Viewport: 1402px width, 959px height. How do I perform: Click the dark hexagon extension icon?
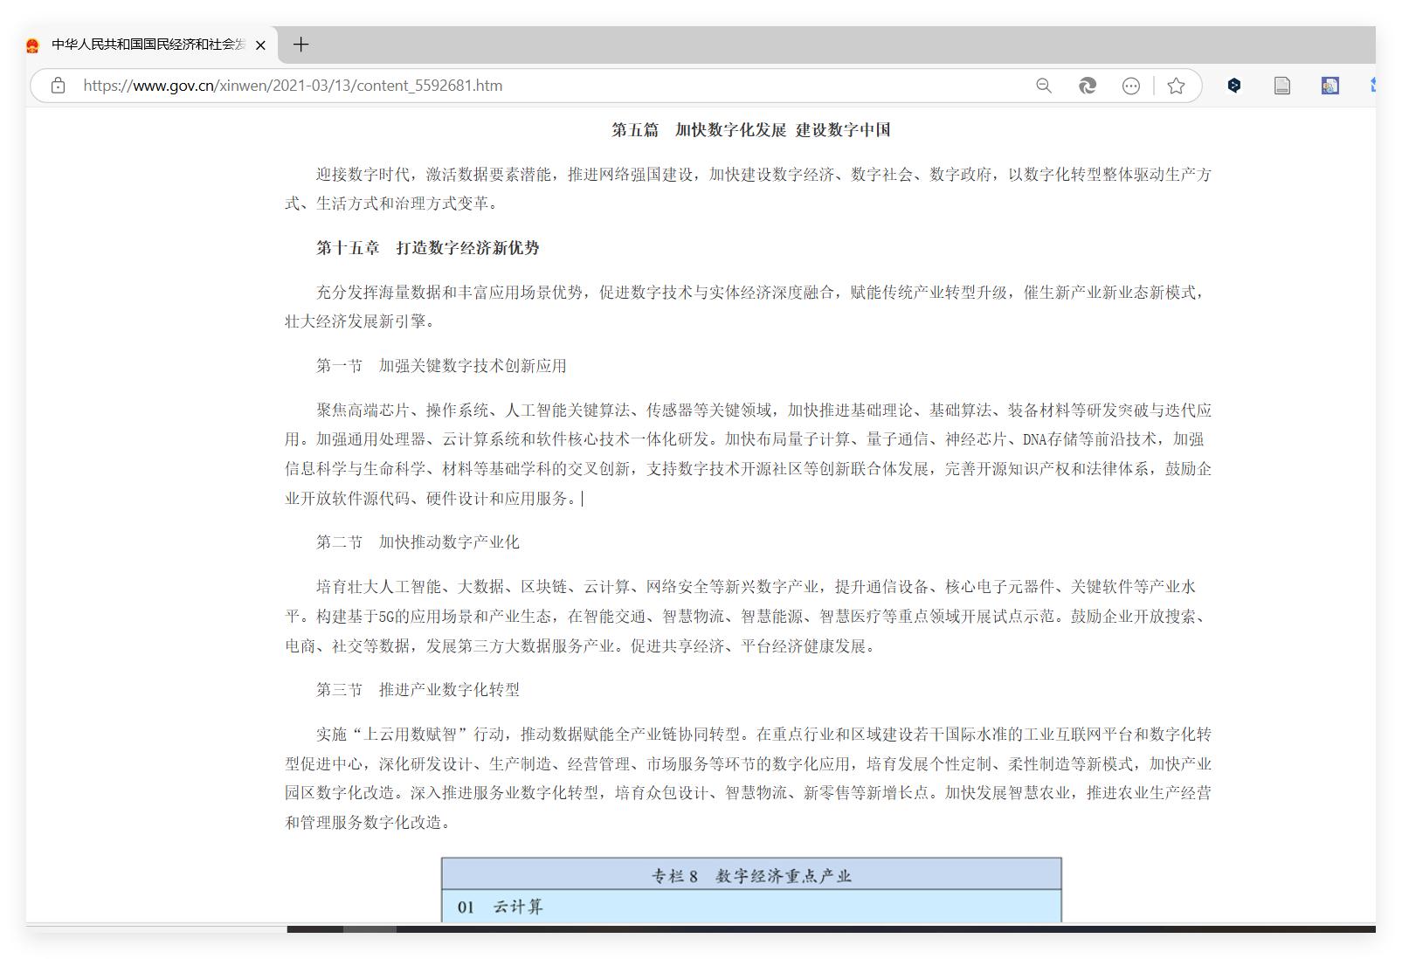click(1234, 86)
